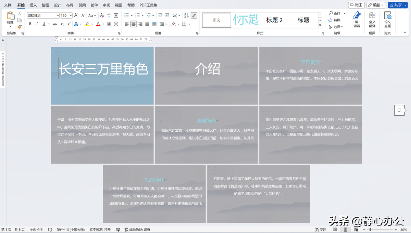
Task: Apply strikethrough formatting
Action: click(55, 24)
